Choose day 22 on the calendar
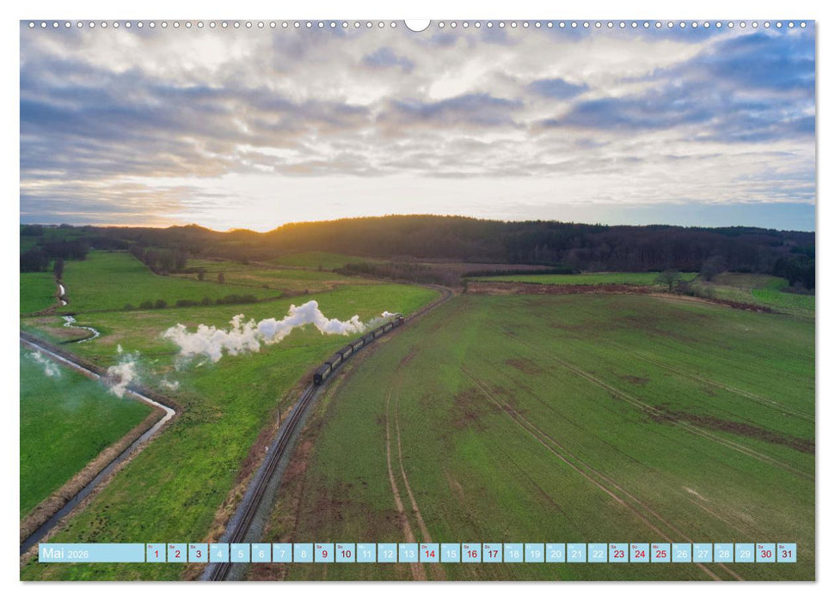Viewport: 835px width, 601px height. click(598, 553)
